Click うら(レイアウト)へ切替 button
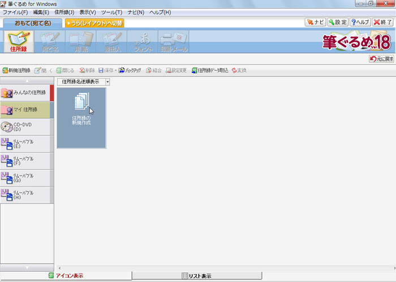 point(94,23)
